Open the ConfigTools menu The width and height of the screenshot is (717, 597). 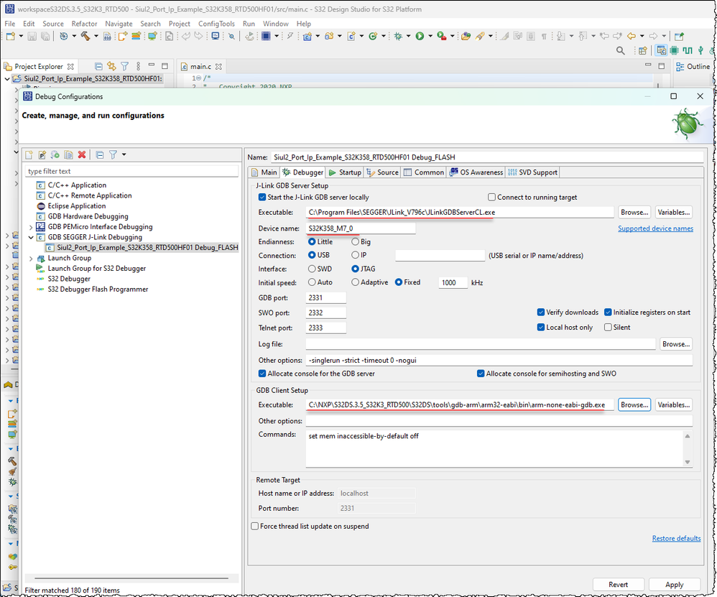click(x=216, y=24)
